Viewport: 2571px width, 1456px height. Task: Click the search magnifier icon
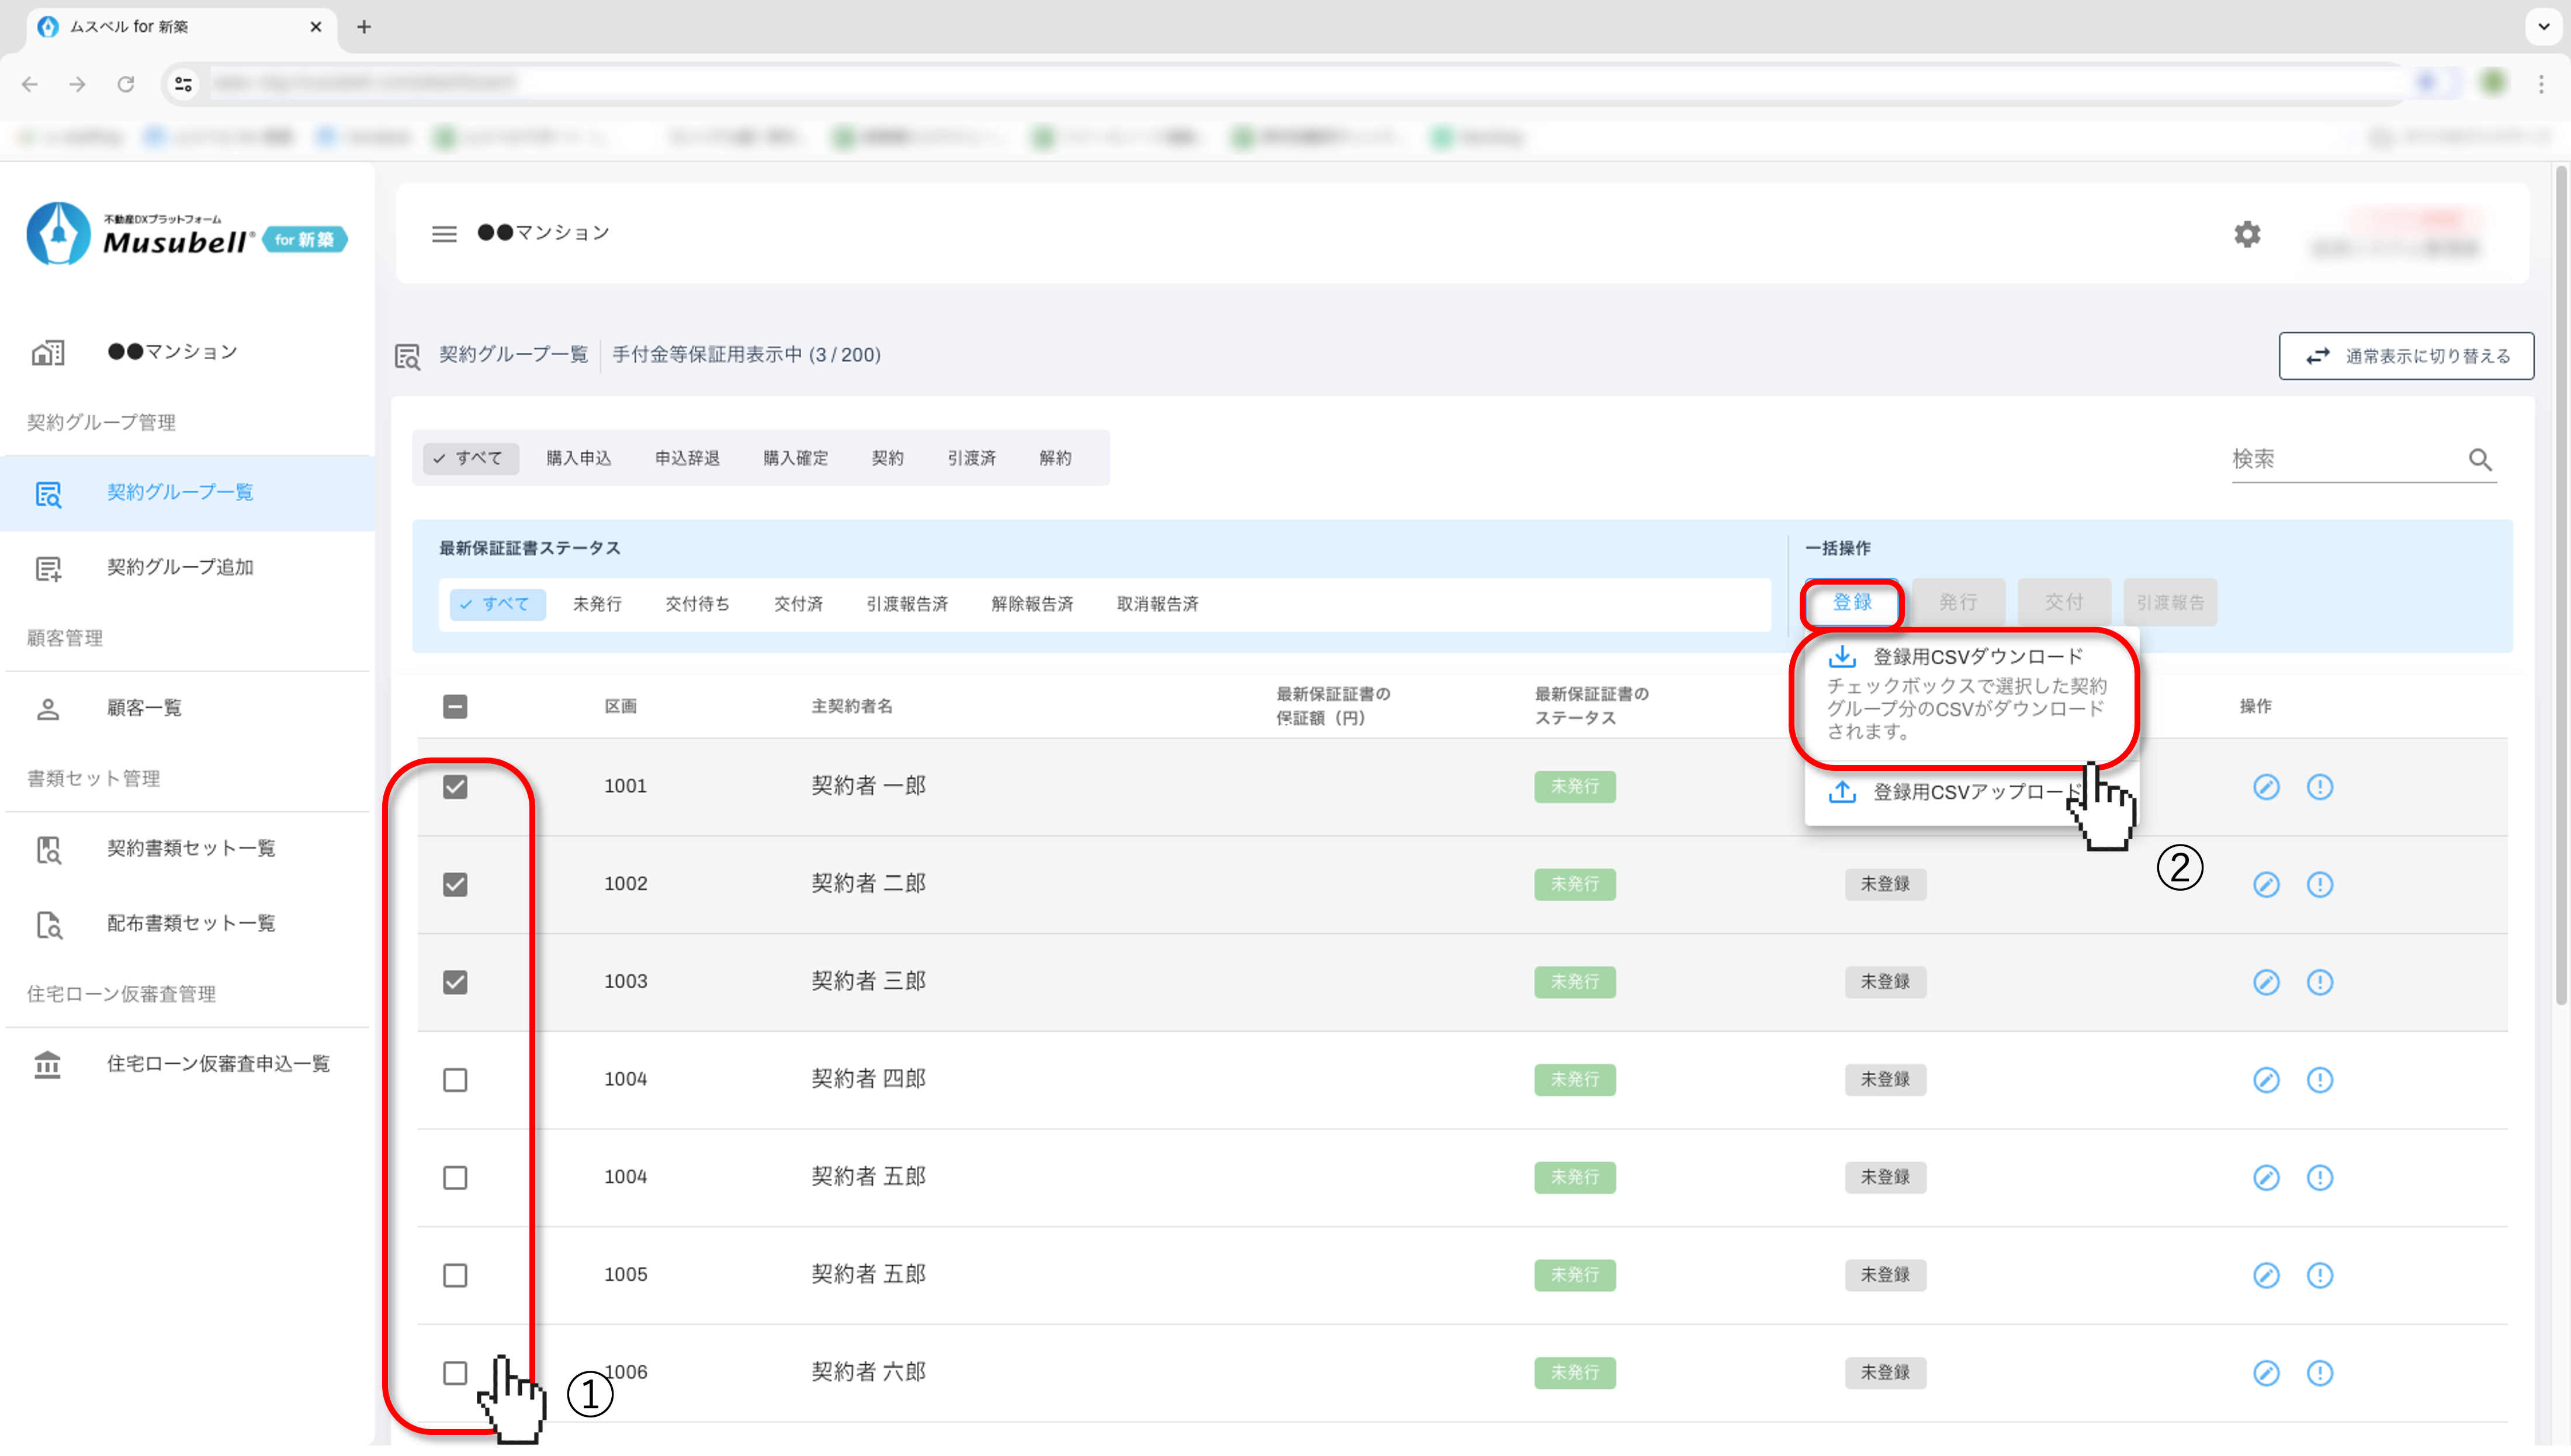coord(2480,459)
